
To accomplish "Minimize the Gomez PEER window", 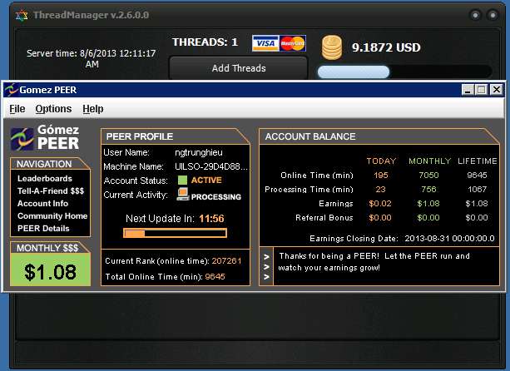I will [468, 89].
